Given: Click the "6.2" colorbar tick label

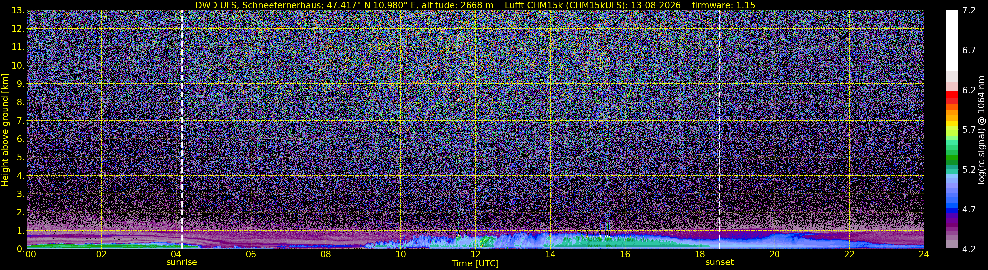Looking at the screenshot, I should point(969,90).
